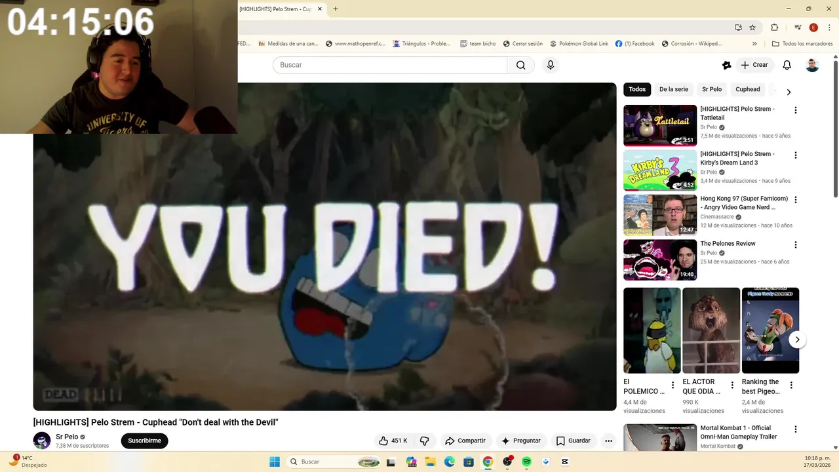839x472 pixels.
Task: Expand hidden bookmarks chevron
Action: coord(754,44)
